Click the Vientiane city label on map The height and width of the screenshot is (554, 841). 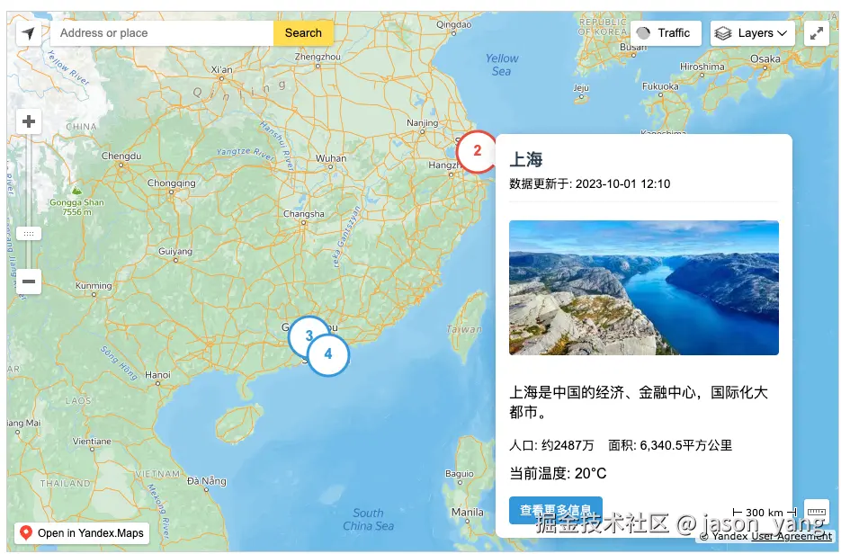pyautogui.click(x=93, y=442)
